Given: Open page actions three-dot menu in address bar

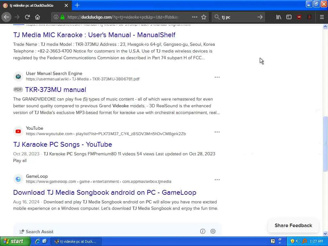Looking at the screenshot, I should (x=194, y=17).
